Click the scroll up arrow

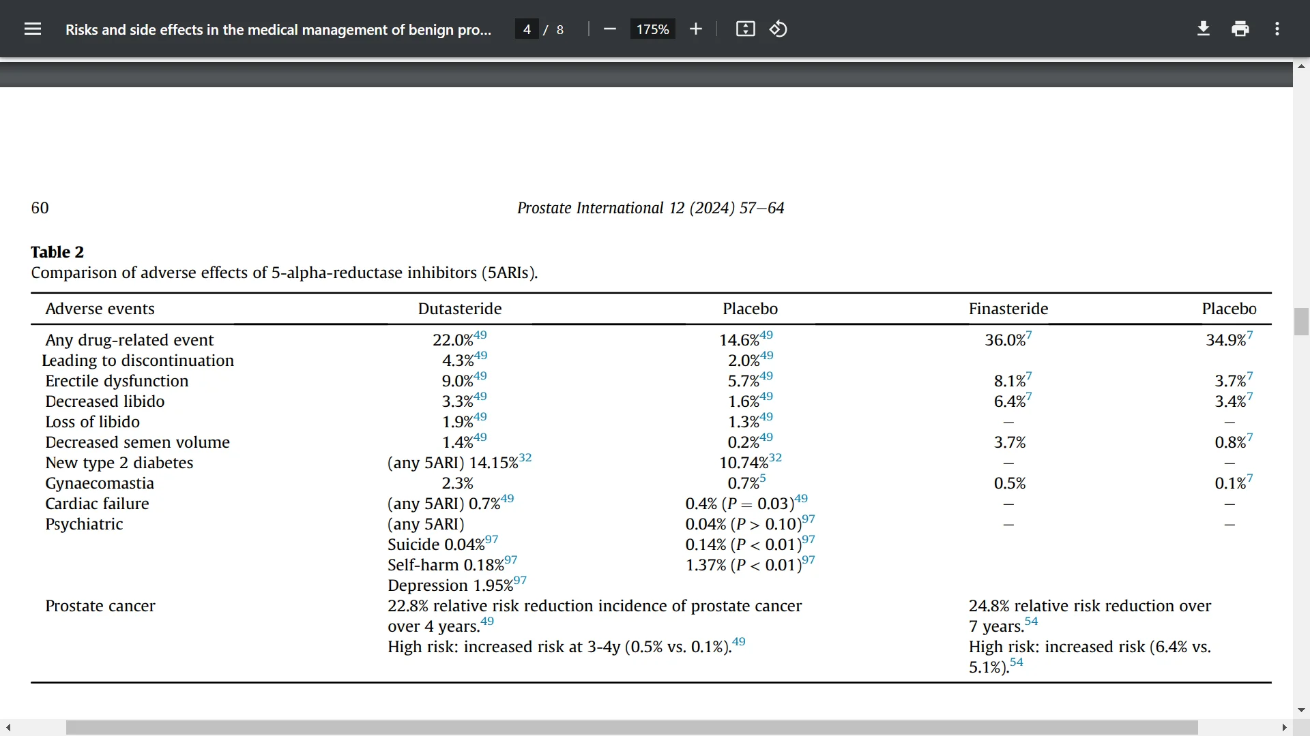[1301, 67]
